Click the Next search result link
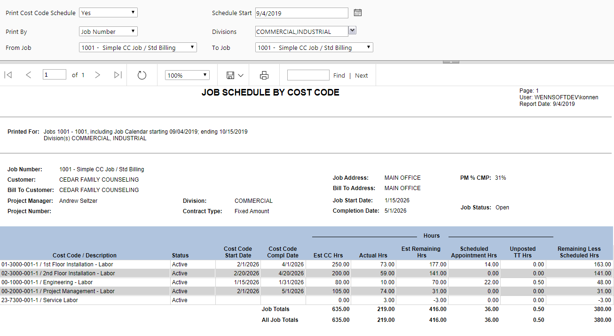This screenshot has width=614, height=336. pyautogui.click(x=361, y=75)
